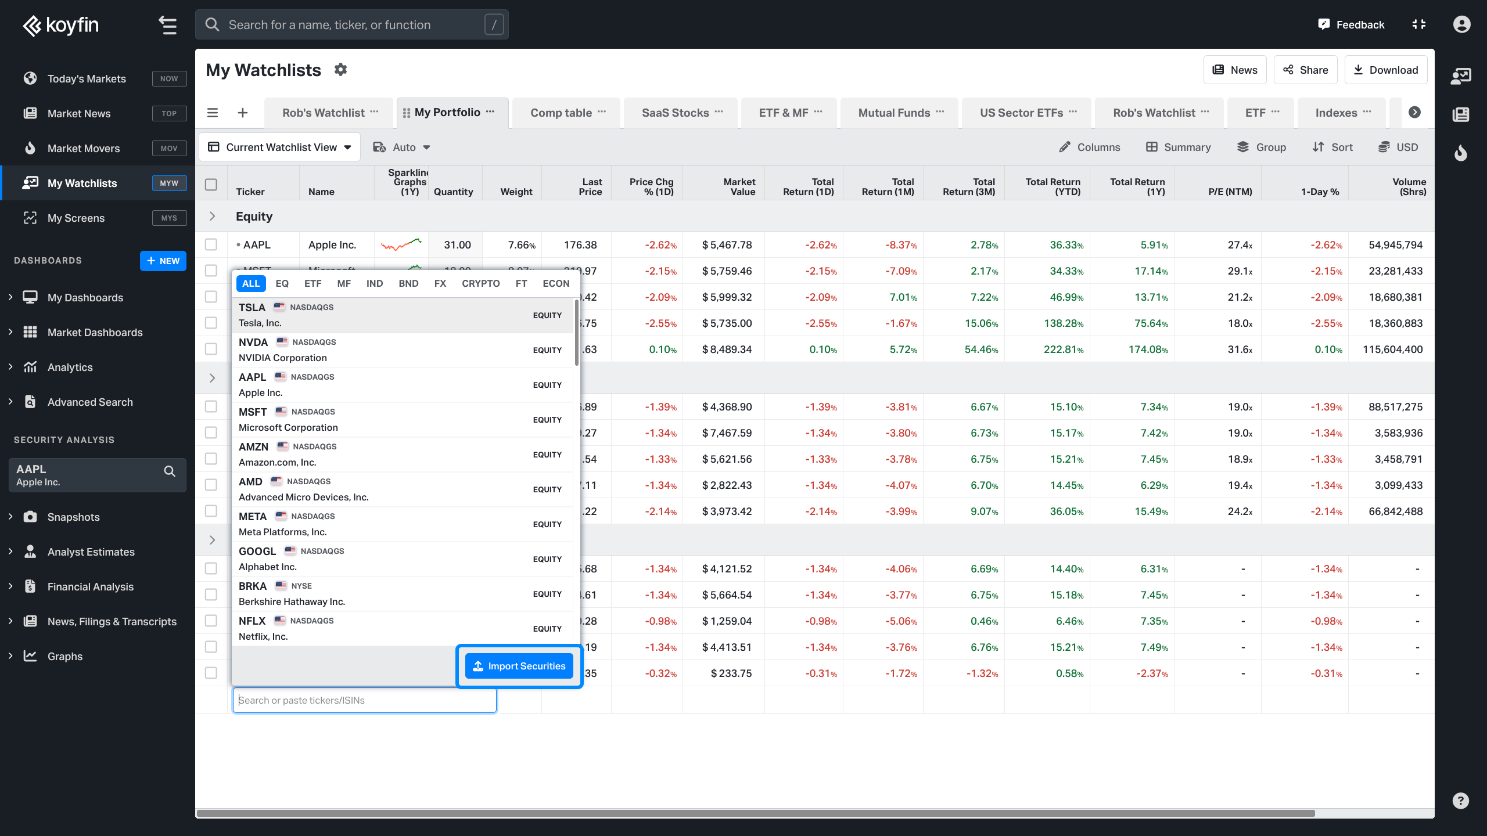
Task: Filter search results by ETF
Action: tap(313, 283)
